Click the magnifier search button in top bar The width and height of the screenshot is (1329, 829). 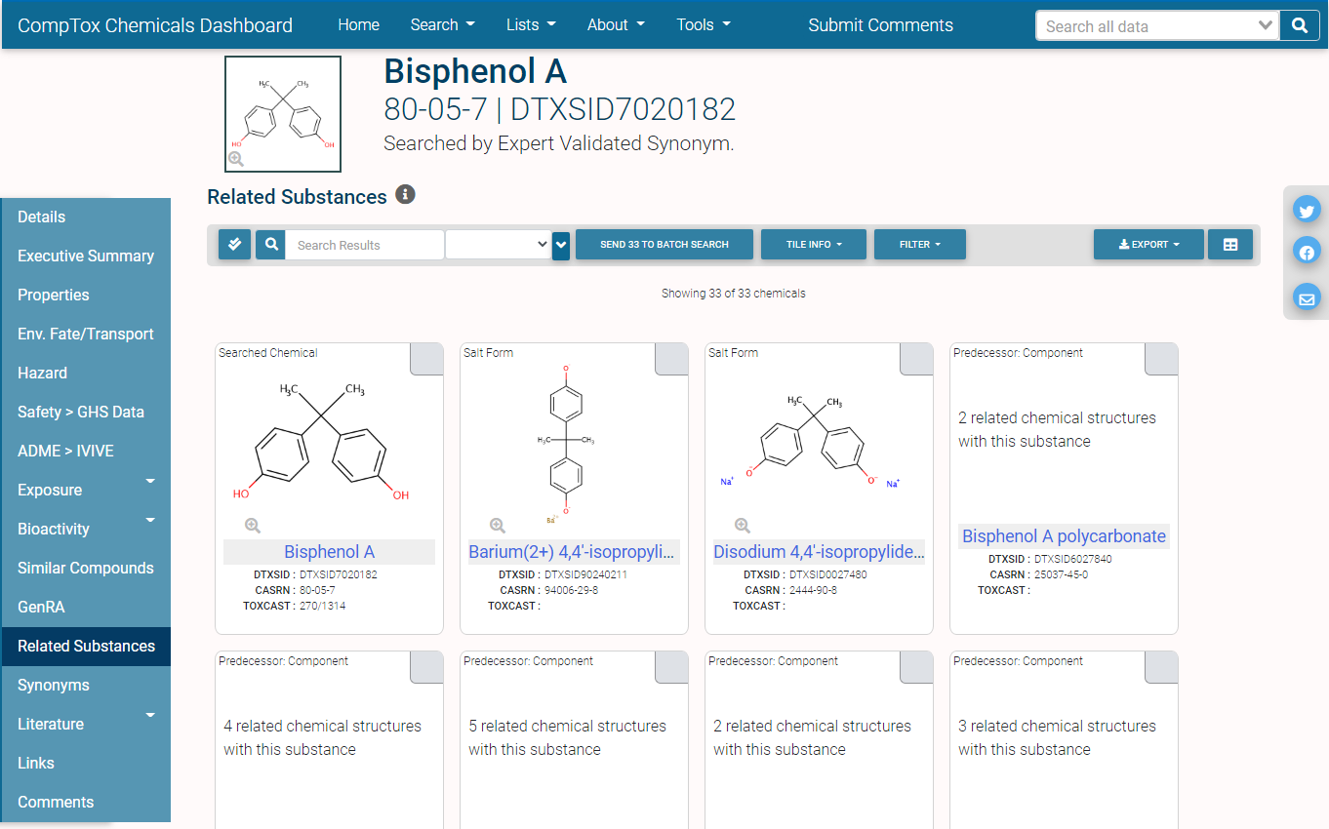click(1299, 26)
